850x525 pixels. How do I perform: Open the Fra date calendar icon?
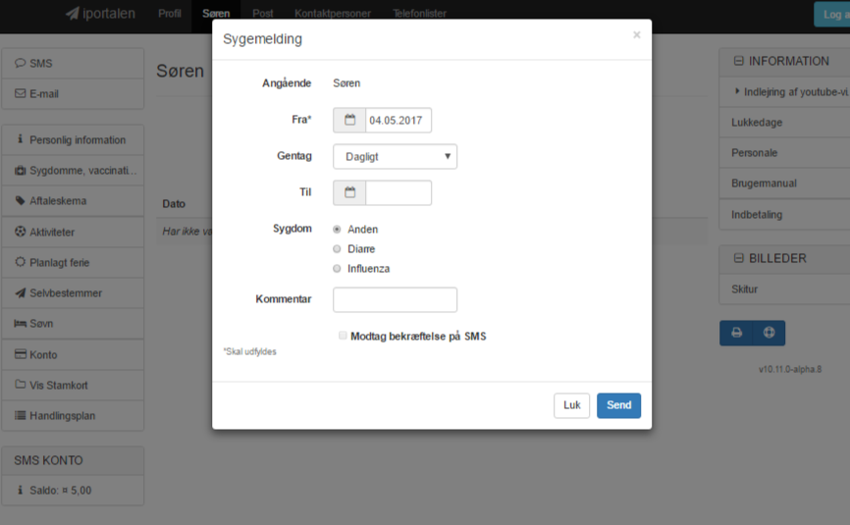(349, 120)
